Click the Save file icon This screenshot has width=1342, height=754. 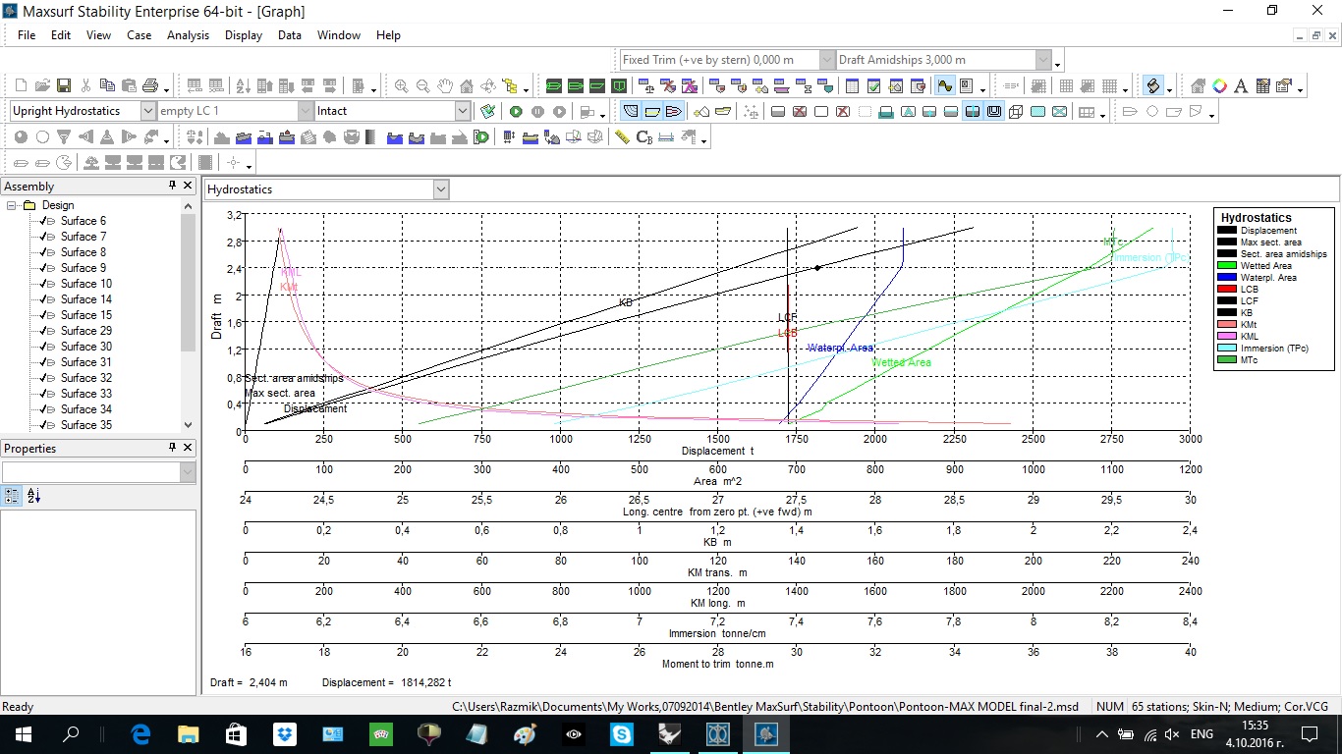(63, 86)
